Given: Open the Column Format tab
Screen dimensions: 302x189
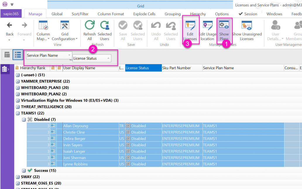Looking at the screenshot, I should [111, 14].
